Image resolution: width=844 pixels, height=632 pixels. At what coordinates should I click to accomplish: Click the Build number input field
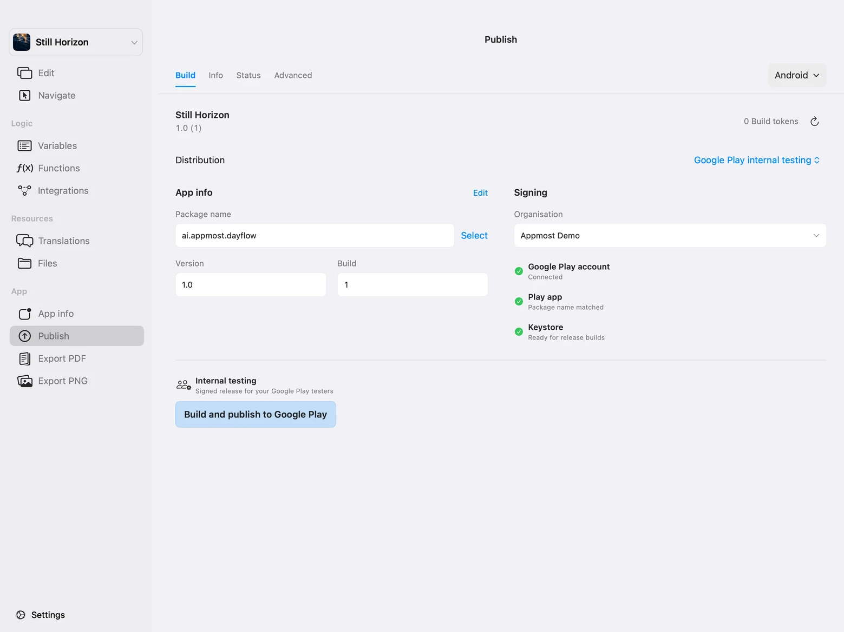pos(413,285)
